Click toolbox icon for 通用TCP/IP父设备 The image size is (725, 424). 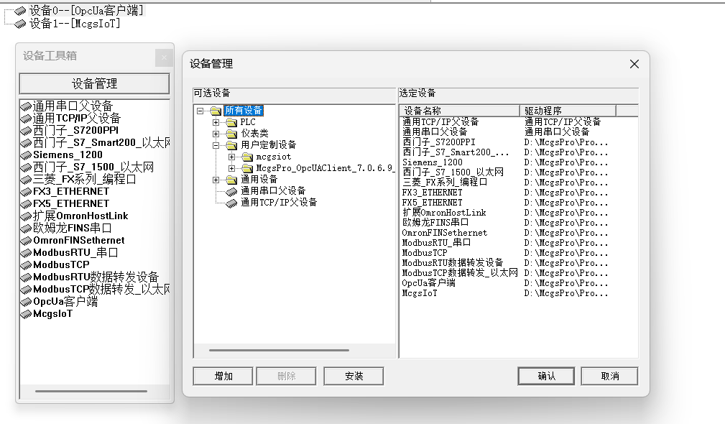click(27, 119)
